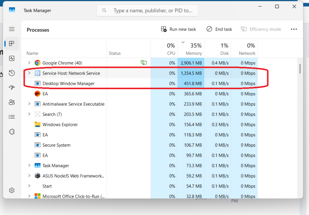Open the hamburger navigation menu

[x=12, y=29]
